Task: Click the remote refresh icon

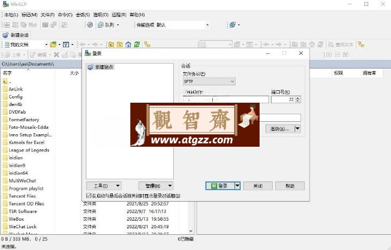Action: click(x=320, y=45)
